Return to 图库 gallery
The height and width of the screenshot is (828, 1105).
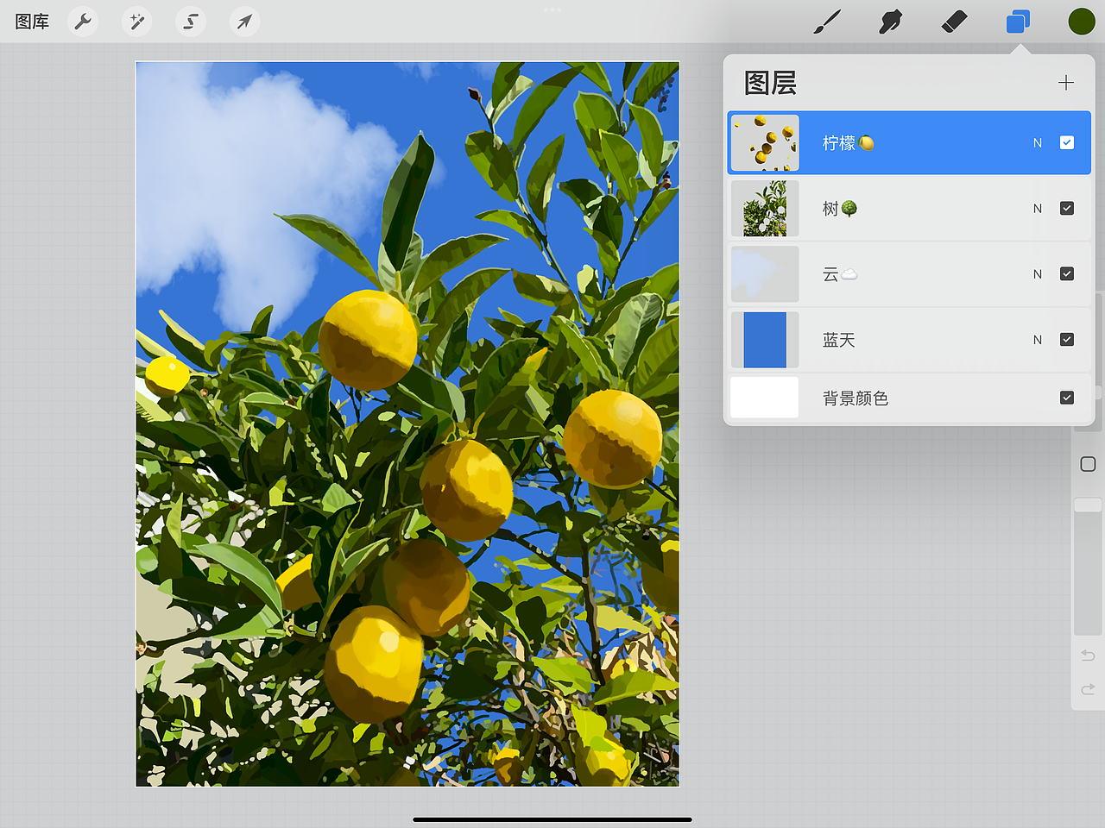click(x=32, y=22)
